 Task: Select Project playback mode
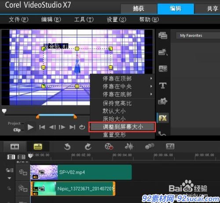[14, 123]
